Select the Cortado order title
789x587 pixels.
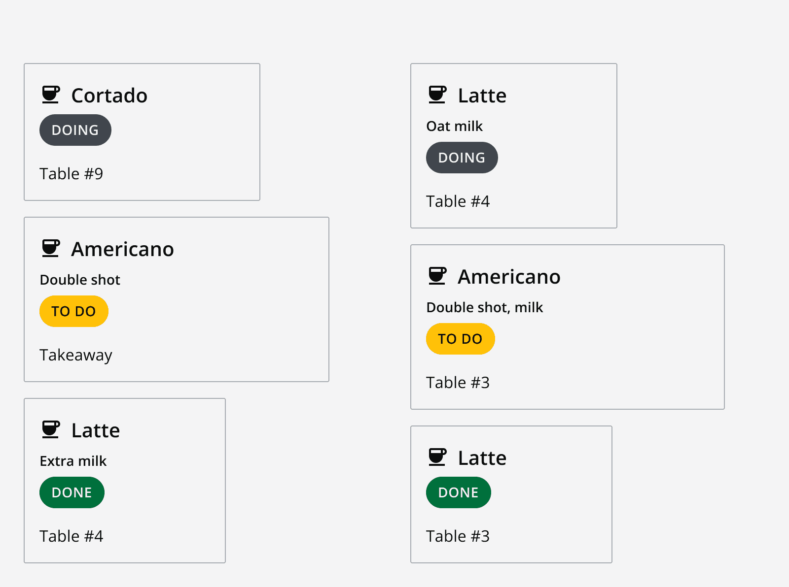109,96
